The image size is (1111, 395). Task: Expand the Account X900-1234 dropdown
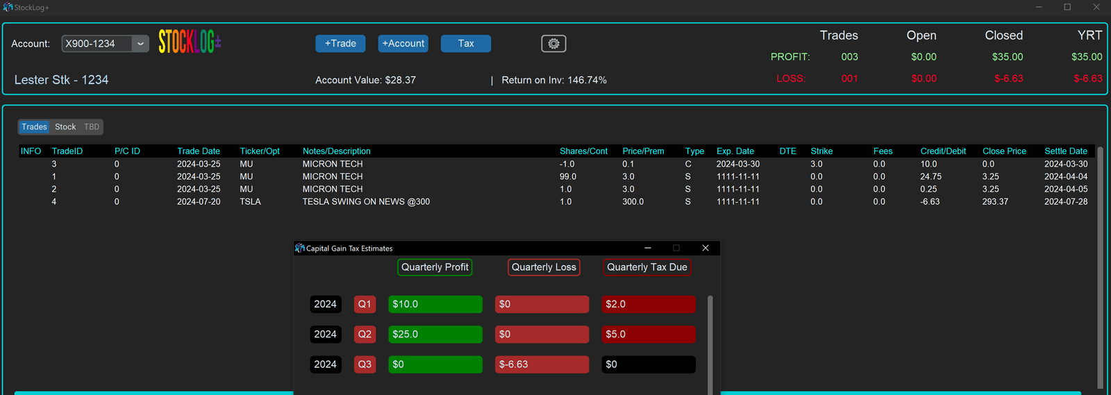click(x=140, y=44)
